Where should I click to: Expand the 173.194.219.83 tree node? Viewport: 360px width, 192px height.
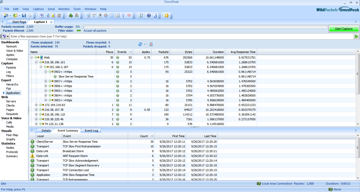[x=36, y=105]
